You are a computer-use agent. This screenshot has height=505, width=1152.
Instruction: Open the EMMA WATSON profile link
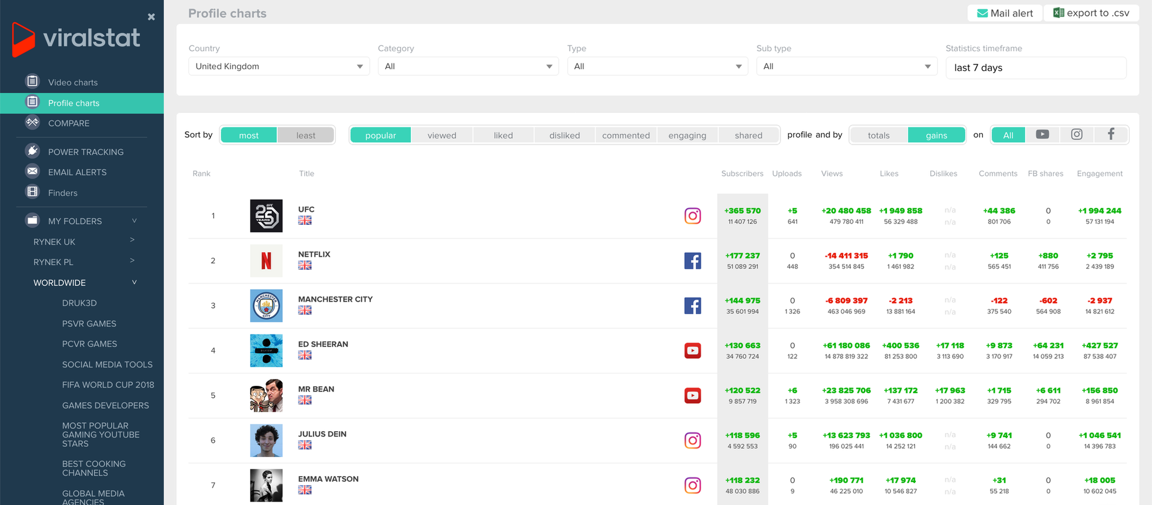(328, 479)
